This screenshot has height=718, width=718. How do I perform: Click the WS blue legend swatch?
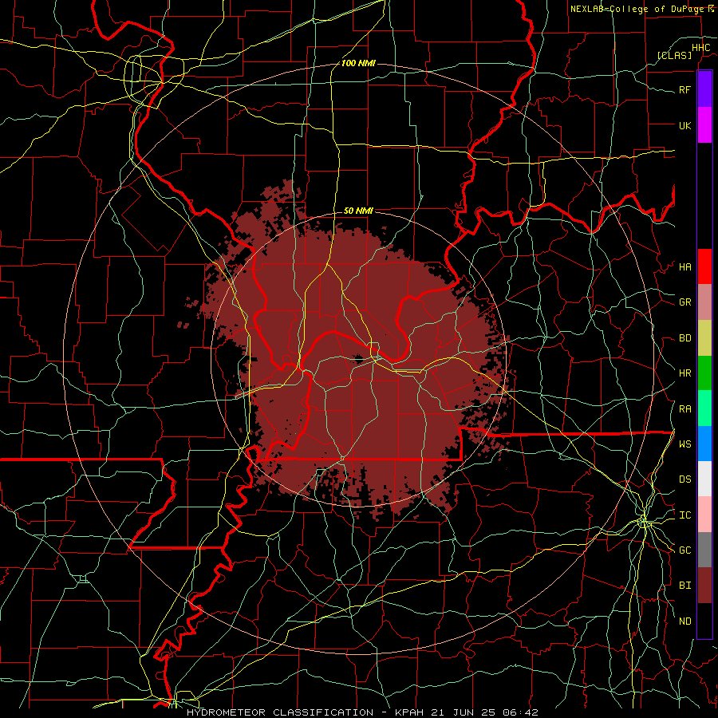(704, 444)
